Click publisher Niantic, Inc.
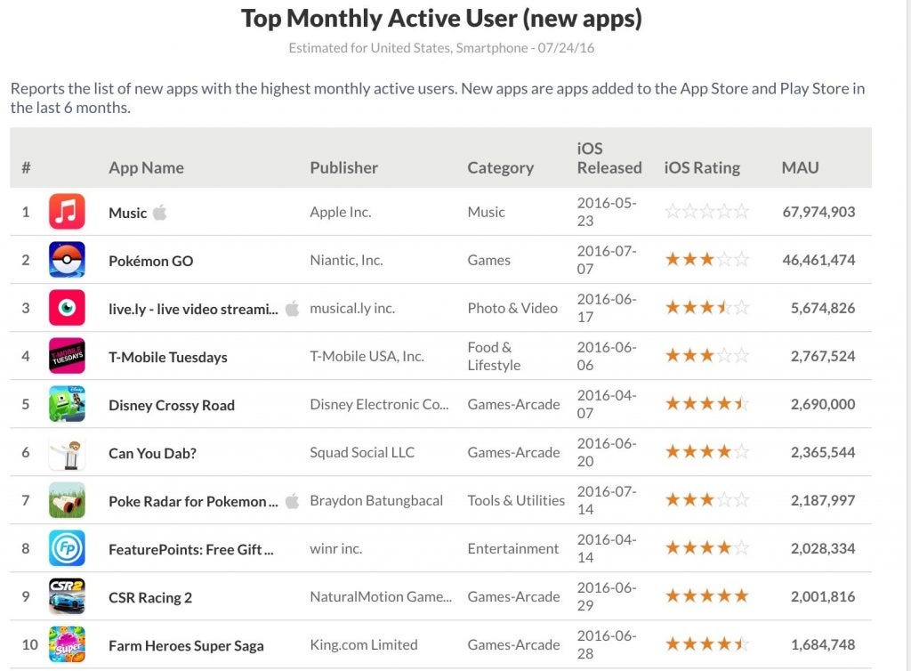 [x=346, y=260]
